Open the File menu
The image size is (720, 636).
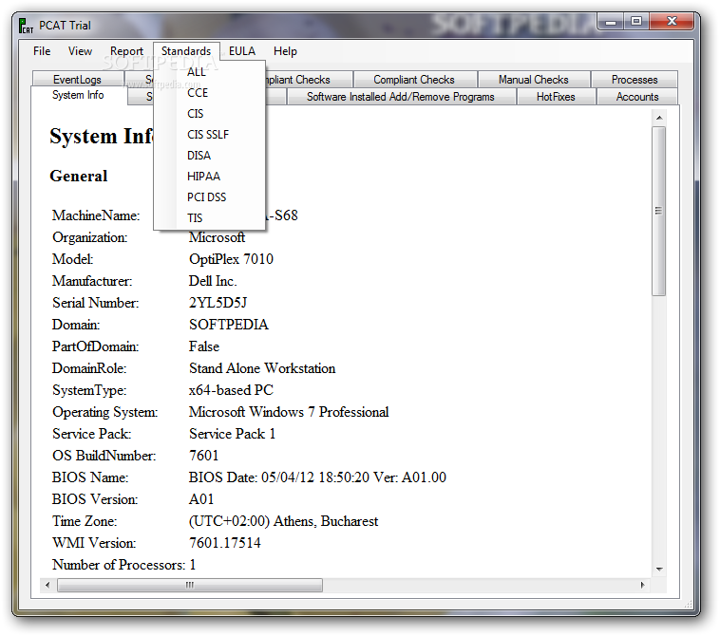point(42,51)
